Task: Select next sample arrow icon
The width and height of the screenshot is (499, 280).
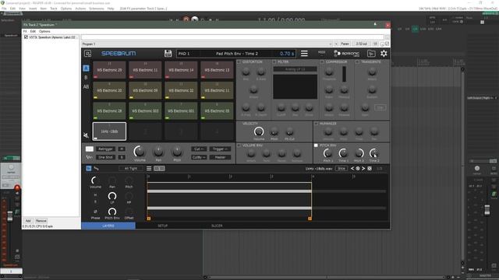Action: [x=363, y=169]
